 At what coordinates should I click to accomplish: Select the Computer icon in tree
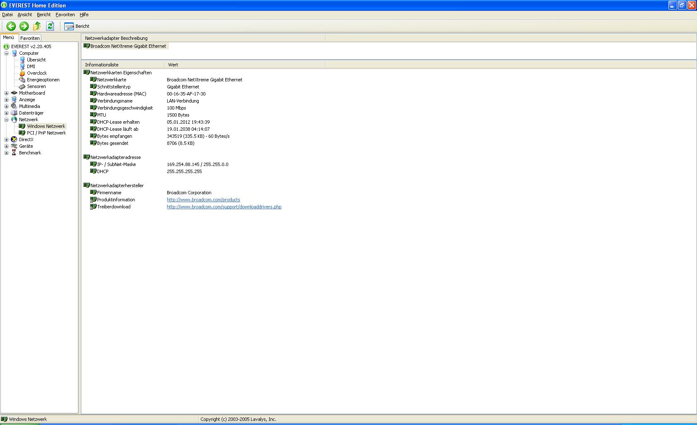coord(14,53)
